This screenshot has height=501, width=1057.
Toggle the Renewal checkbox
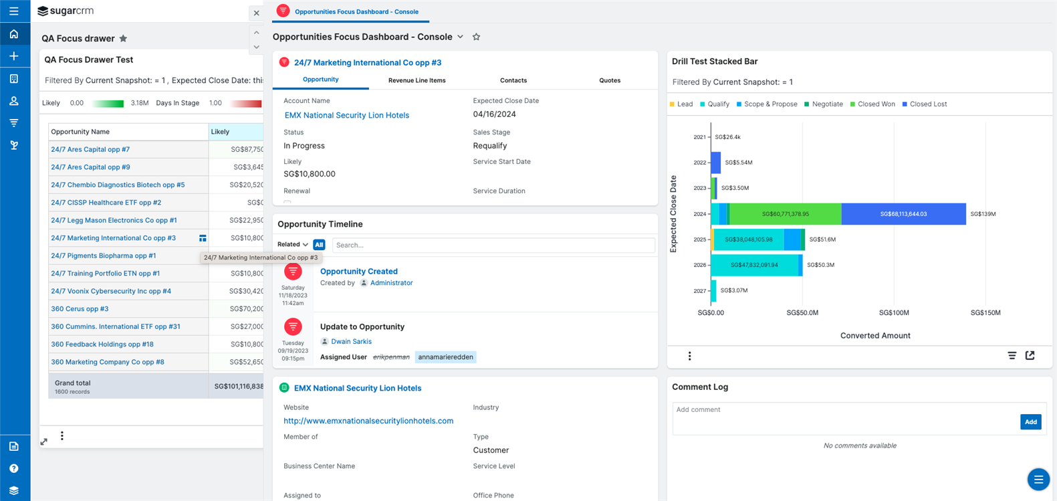point(287,202)
